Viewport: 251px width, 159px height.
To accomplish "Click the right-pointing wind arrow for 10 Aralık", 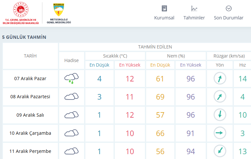I will pyautogui.click(x=220, y=133).
